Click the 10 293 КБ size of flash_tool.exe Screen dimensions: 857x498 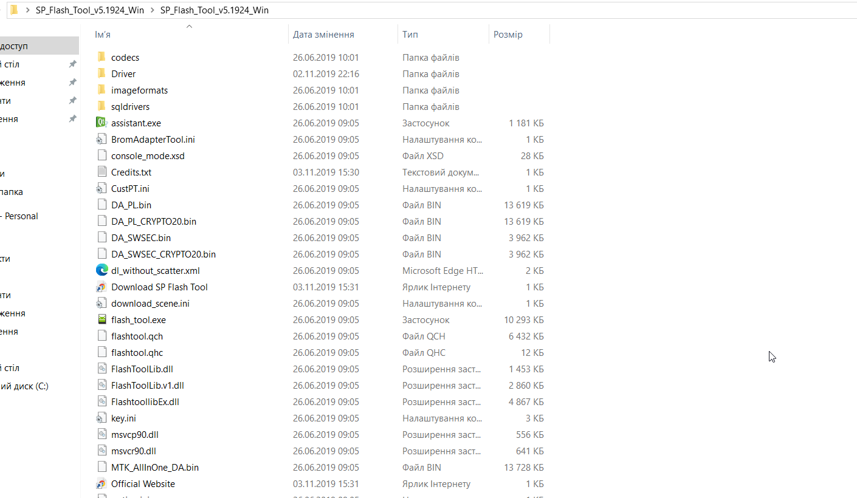pos(524,319)
